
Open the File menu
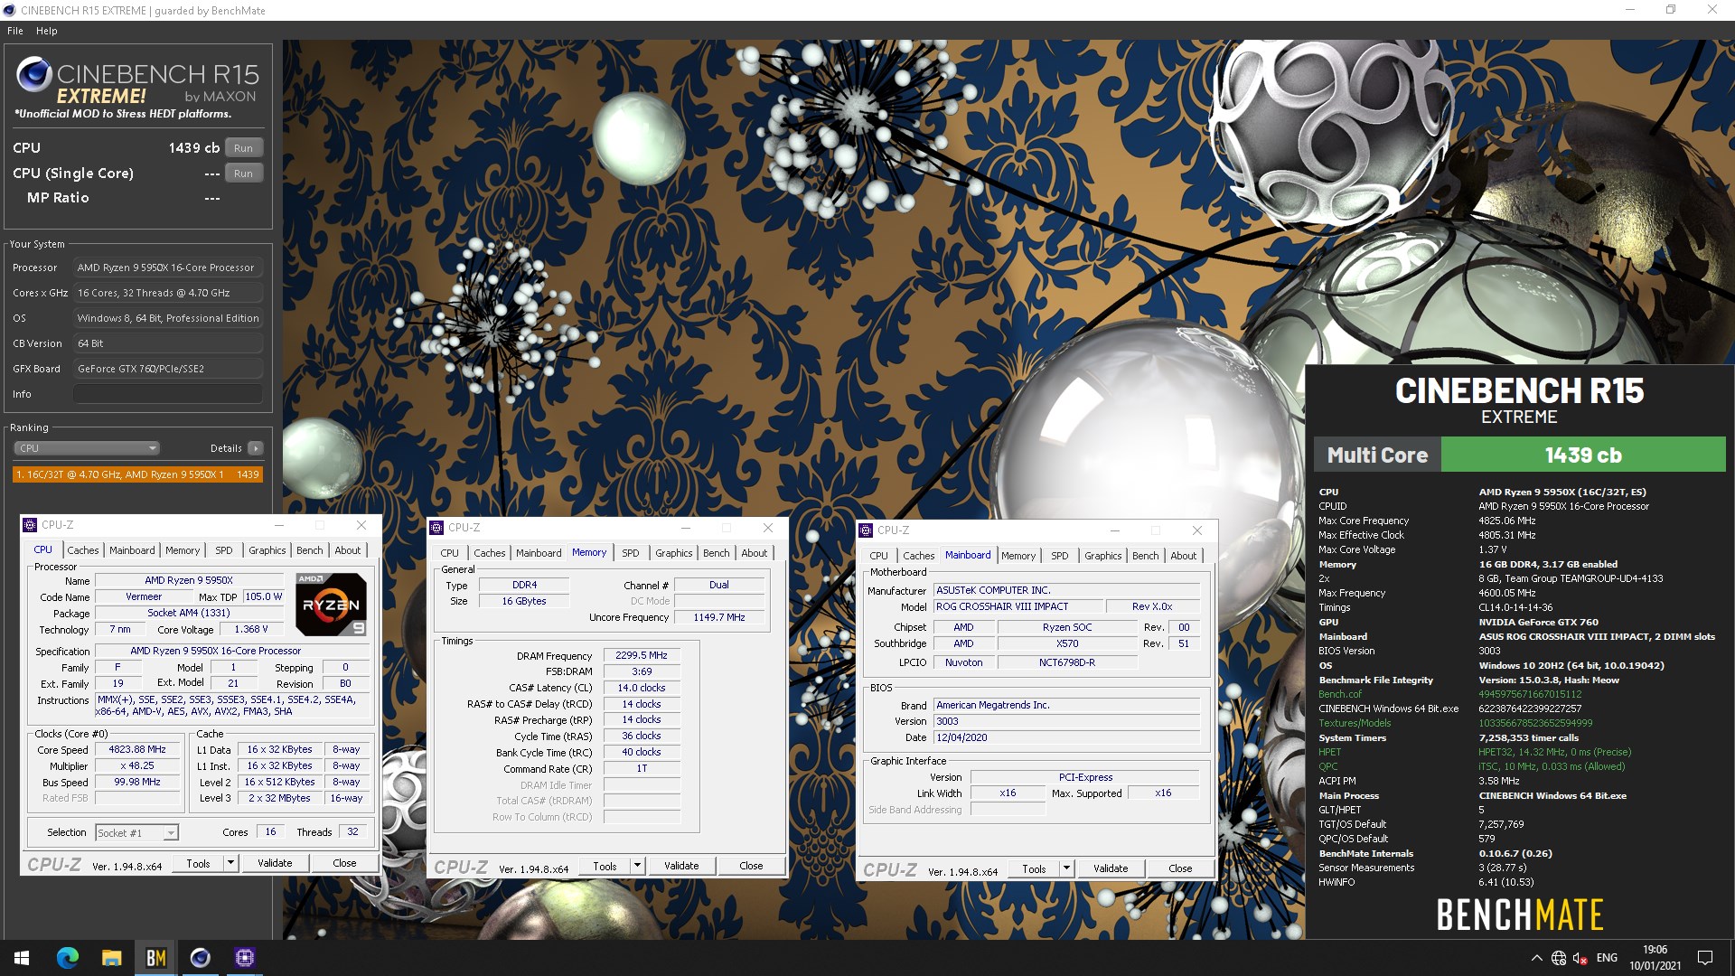coord(15,31)
